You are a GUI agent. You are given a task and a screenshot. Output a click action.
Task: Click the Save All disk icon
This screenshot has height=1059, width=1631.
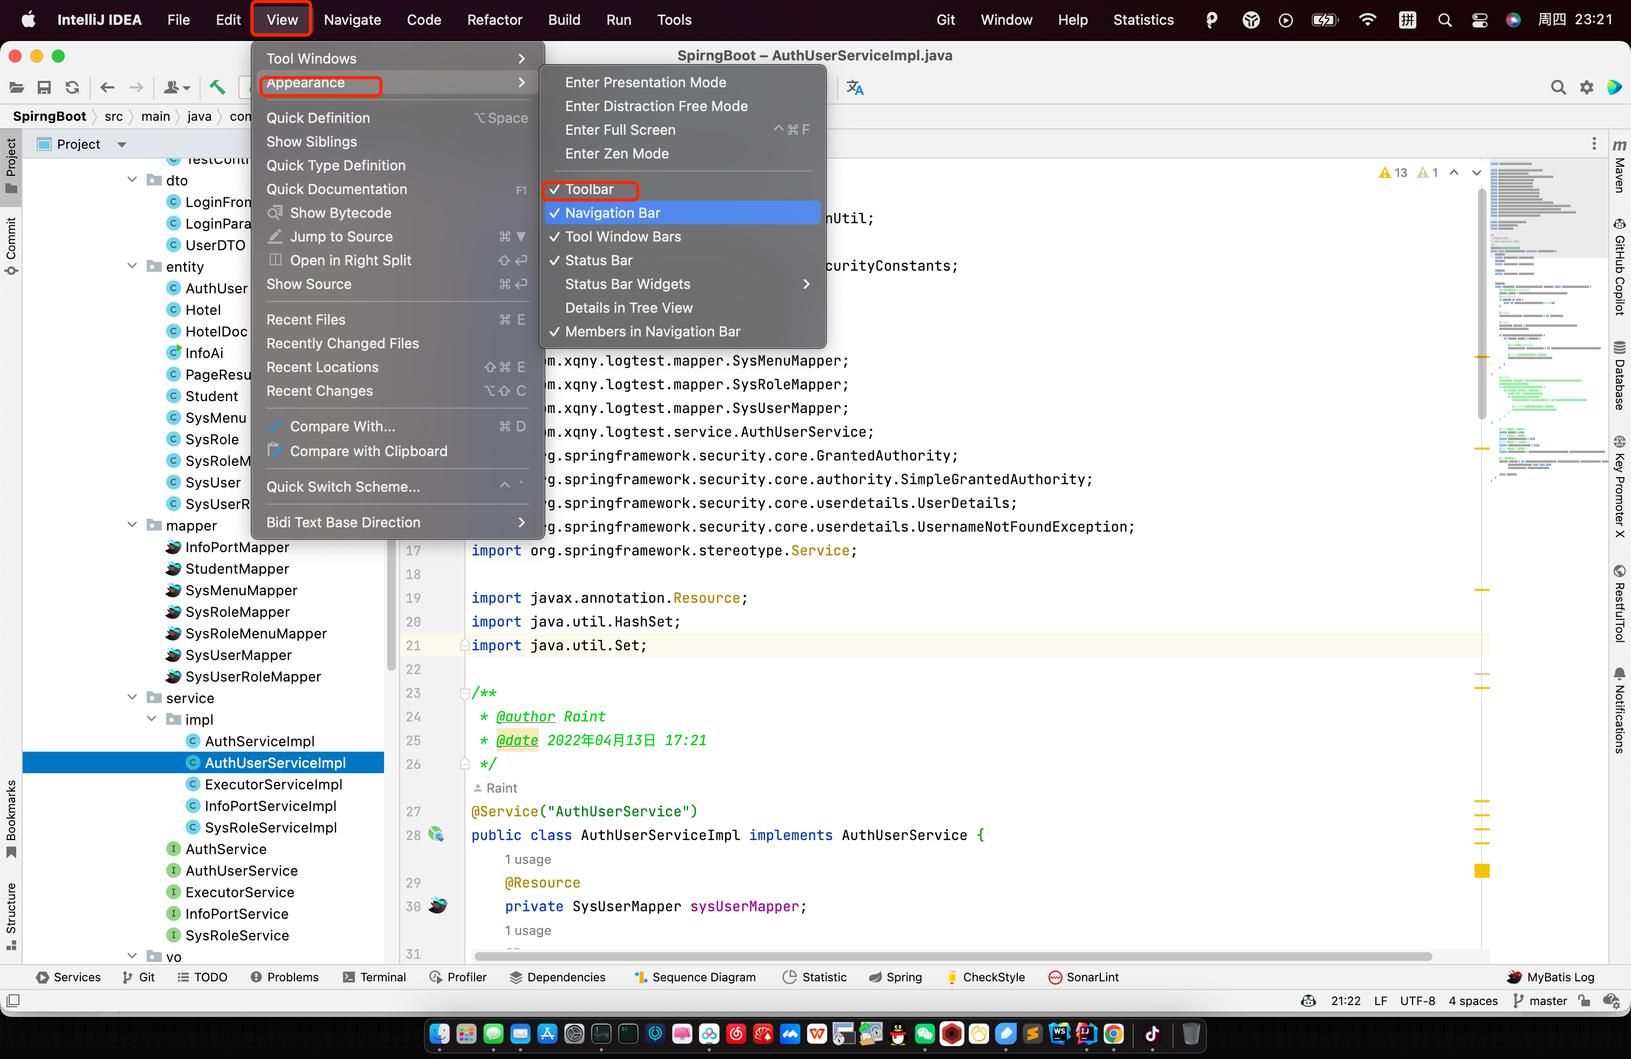45,88
